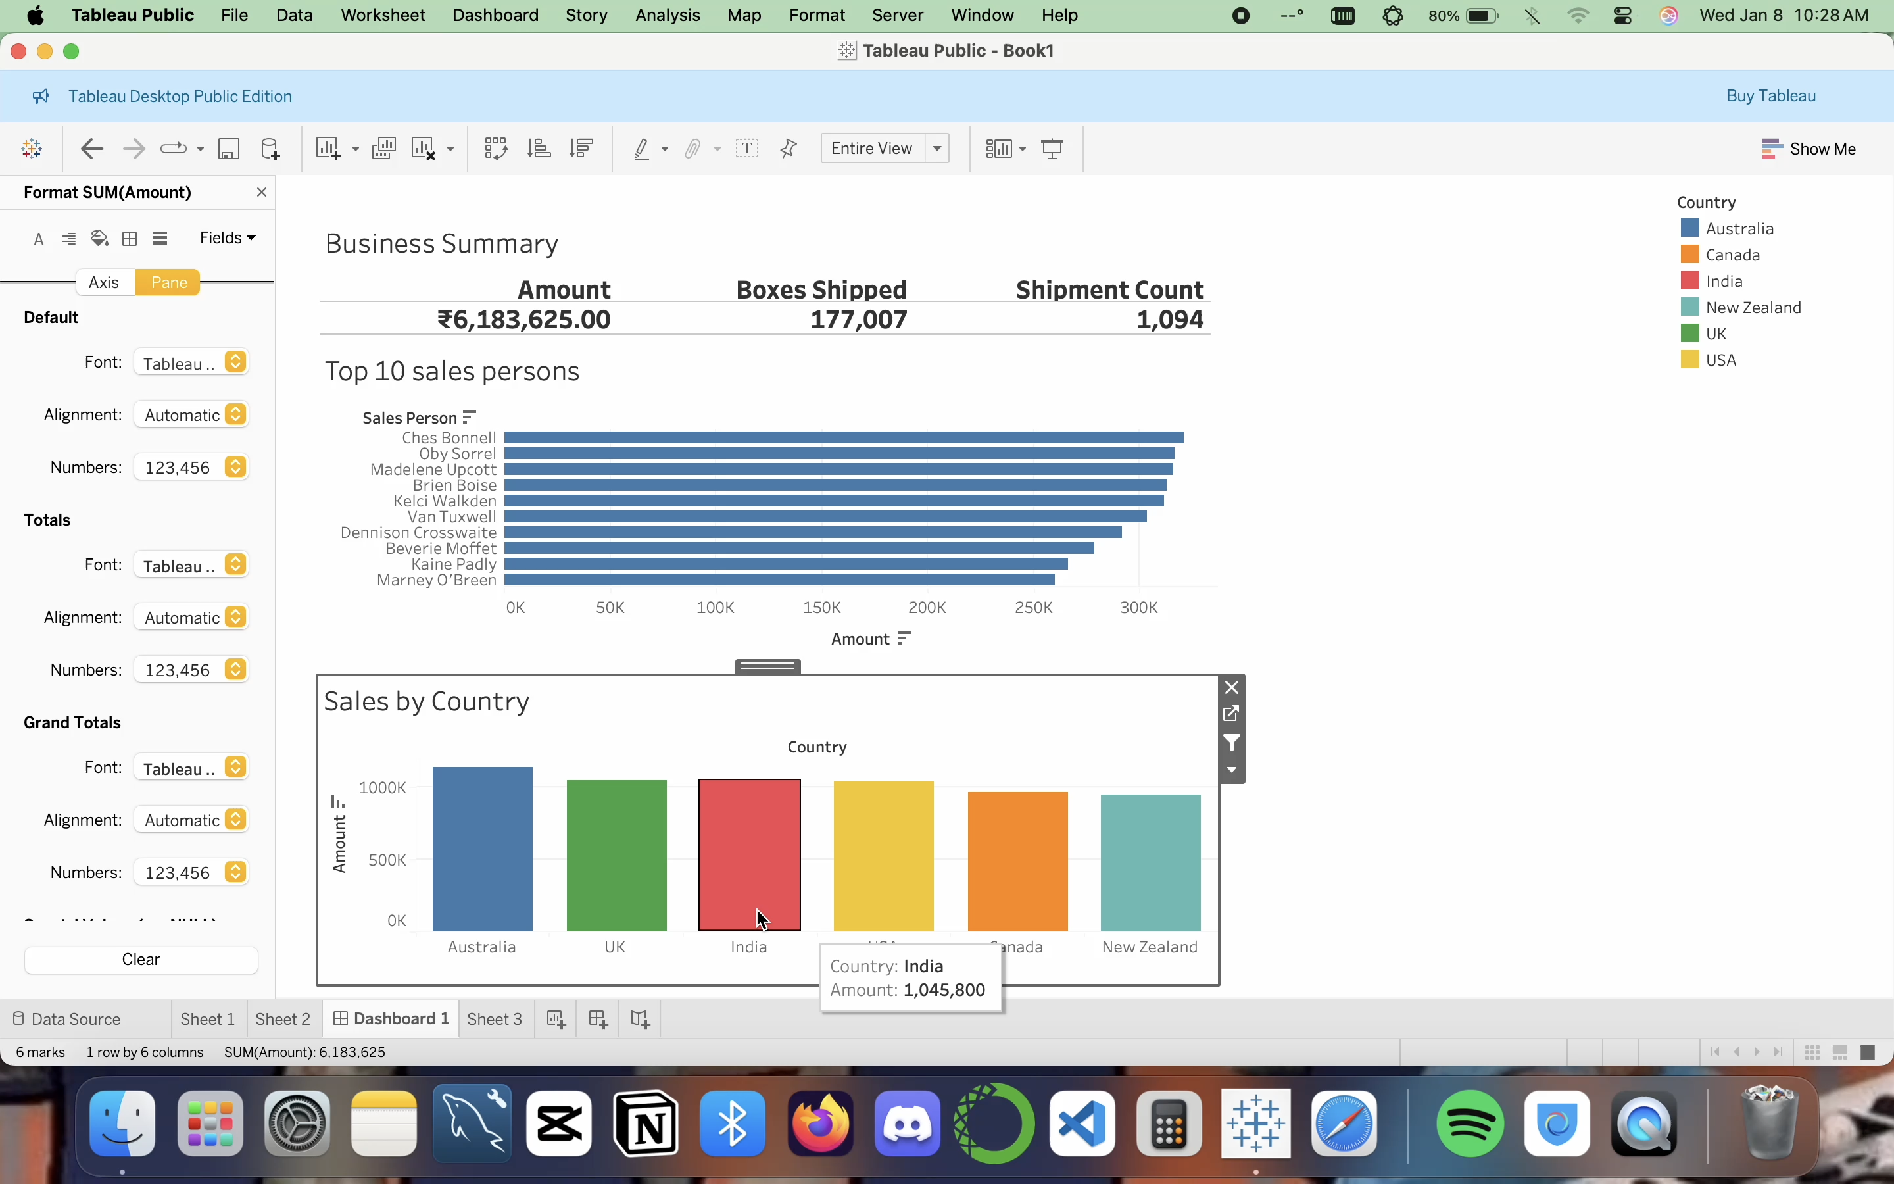Open the Default Numbers format dropdown
The height and width of the screenshot is (1184, 1894).
click(191, 468)
